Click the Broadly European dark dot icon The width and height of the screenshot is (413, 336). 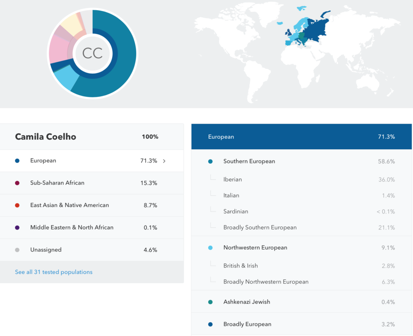click(x=210, y=323)
